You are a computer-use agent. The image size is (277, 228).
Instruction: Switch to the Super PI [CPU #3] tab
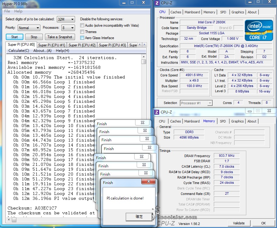click(x=112, y=45)
